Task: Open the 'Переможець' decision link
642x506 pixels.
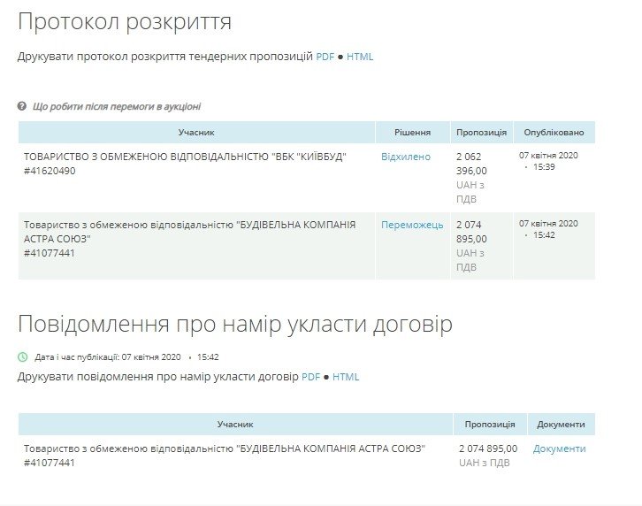Action: (x=412, y=225)
